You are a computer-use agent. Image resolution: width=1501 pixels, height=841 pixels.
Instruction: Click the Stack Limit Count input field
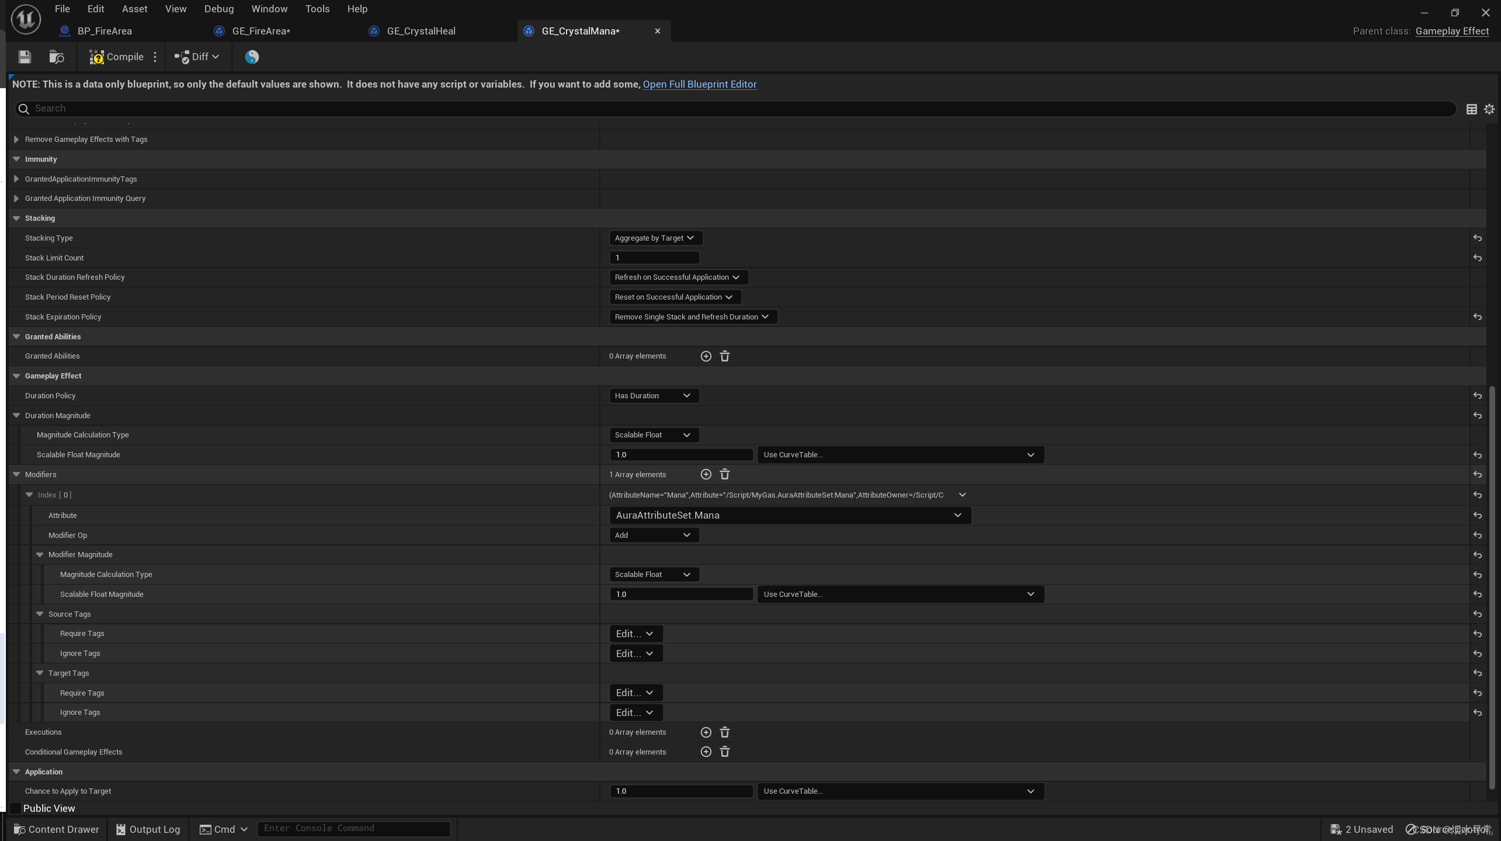pyautogui.click(x=654, y=258)
